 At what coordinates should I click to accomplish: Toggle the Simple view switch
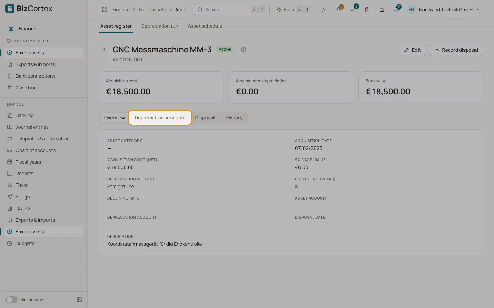tap(12, 300)
